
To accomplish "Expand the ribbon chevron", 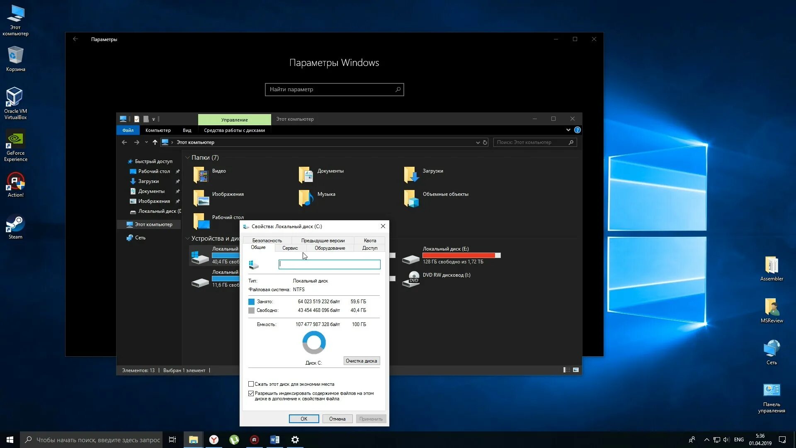I will point(568,130).
